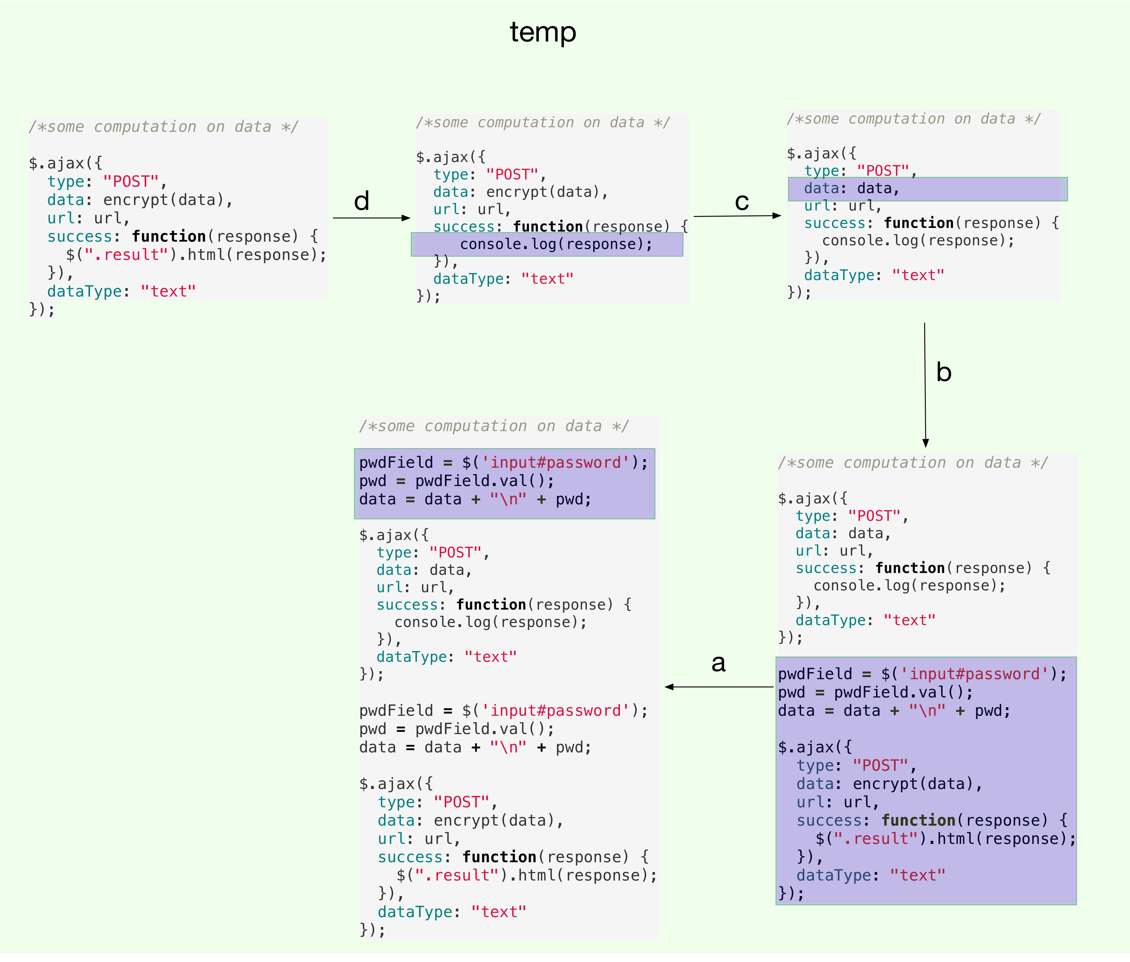Click the $(".result").html(response) line in first block

(196, 254)
